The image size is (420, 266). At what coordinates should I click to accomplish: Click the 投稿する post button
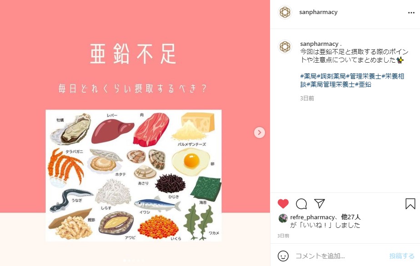[x=401, y=256]
